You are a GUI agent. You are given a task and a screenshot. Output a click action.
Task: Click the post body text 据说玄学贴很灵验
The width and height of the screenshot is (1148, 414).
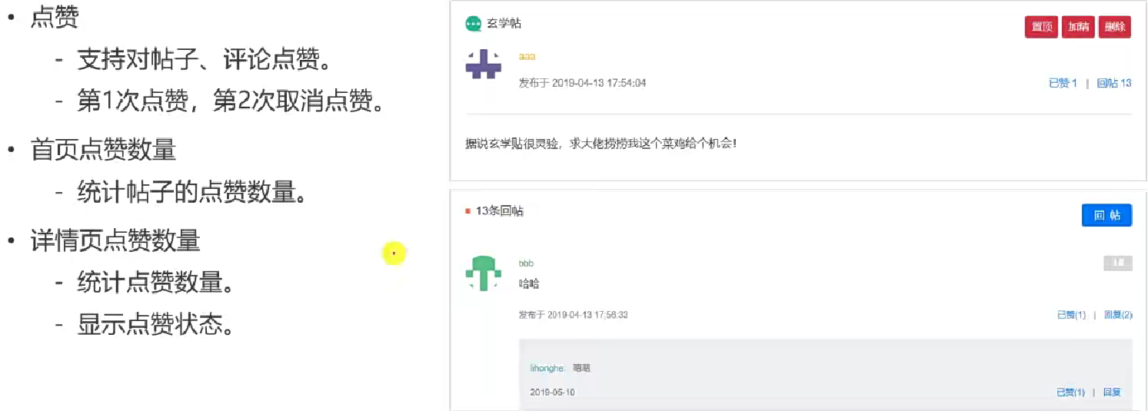coord(601,144)
